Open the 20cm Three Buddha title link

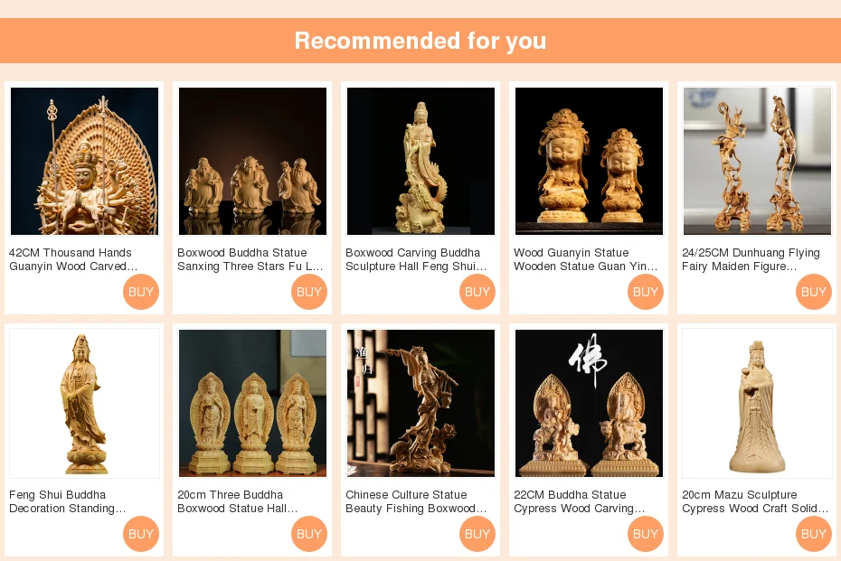(x=238, y=501)
